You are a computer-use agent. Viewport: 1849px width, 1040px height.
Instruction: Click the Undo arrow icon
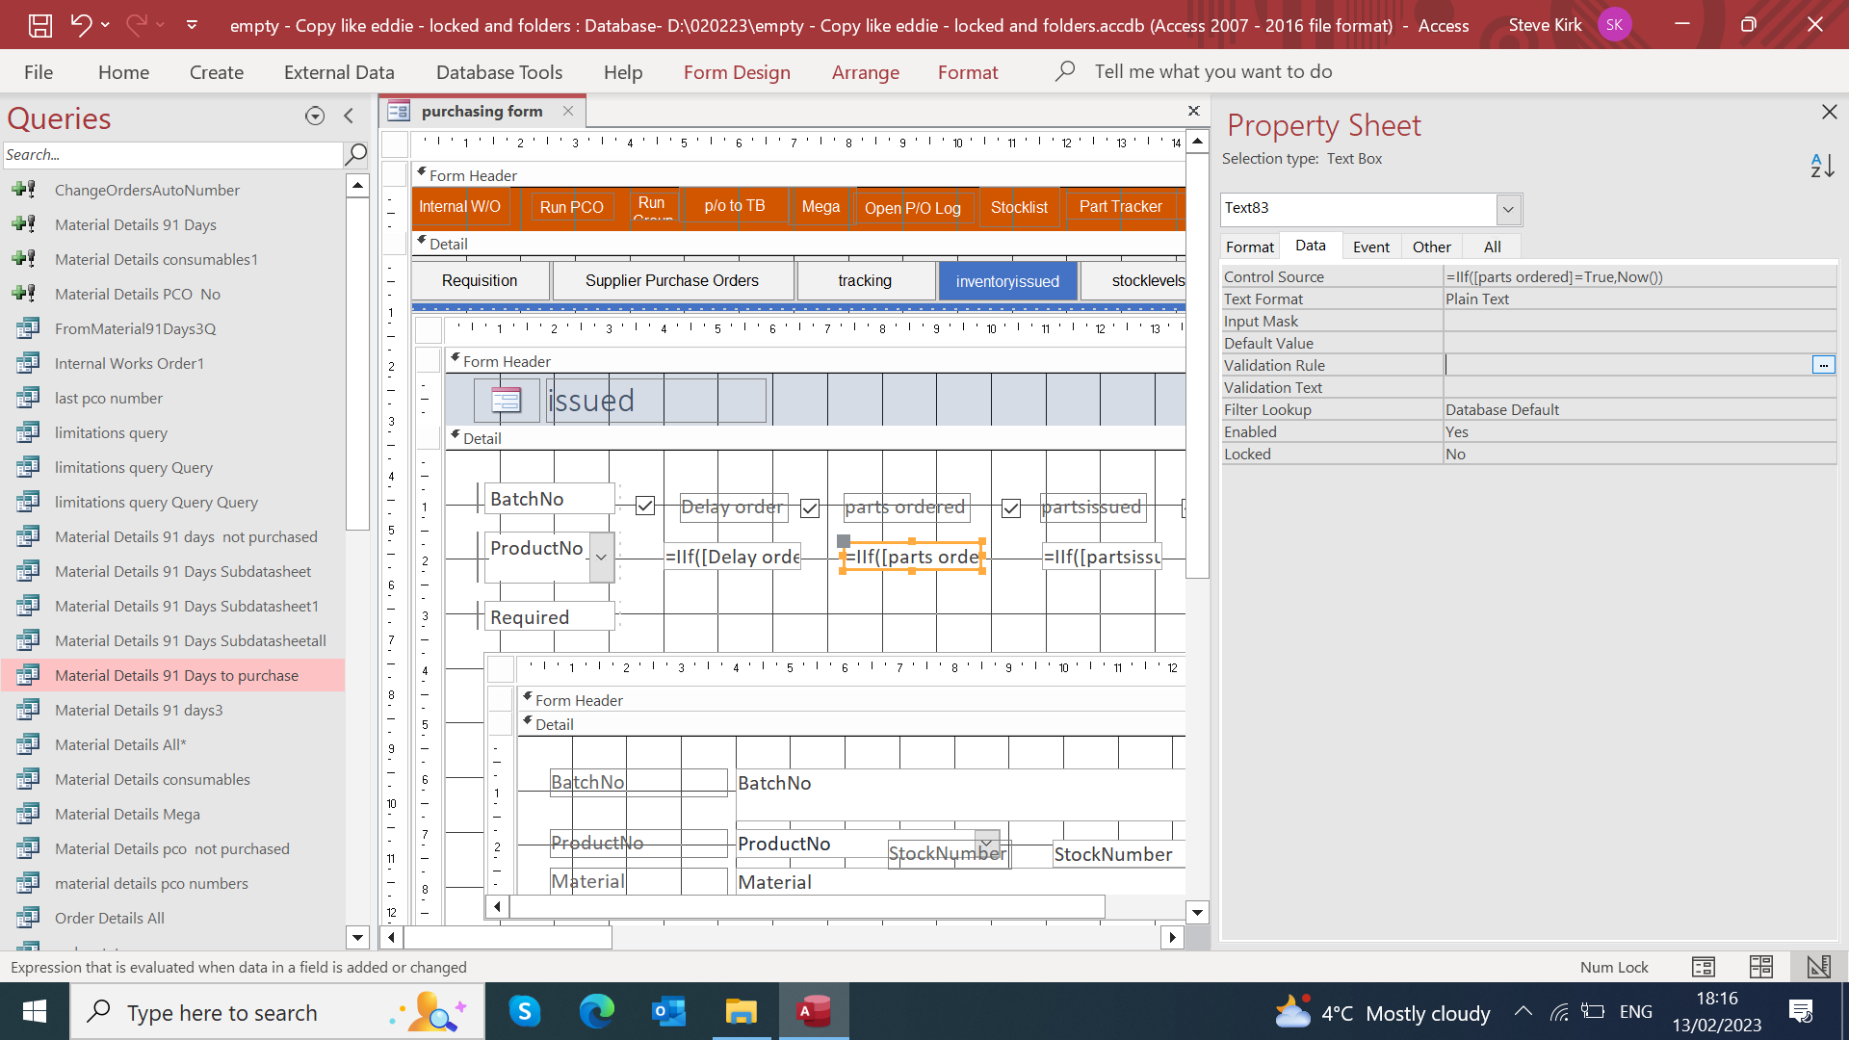(81, 25)
